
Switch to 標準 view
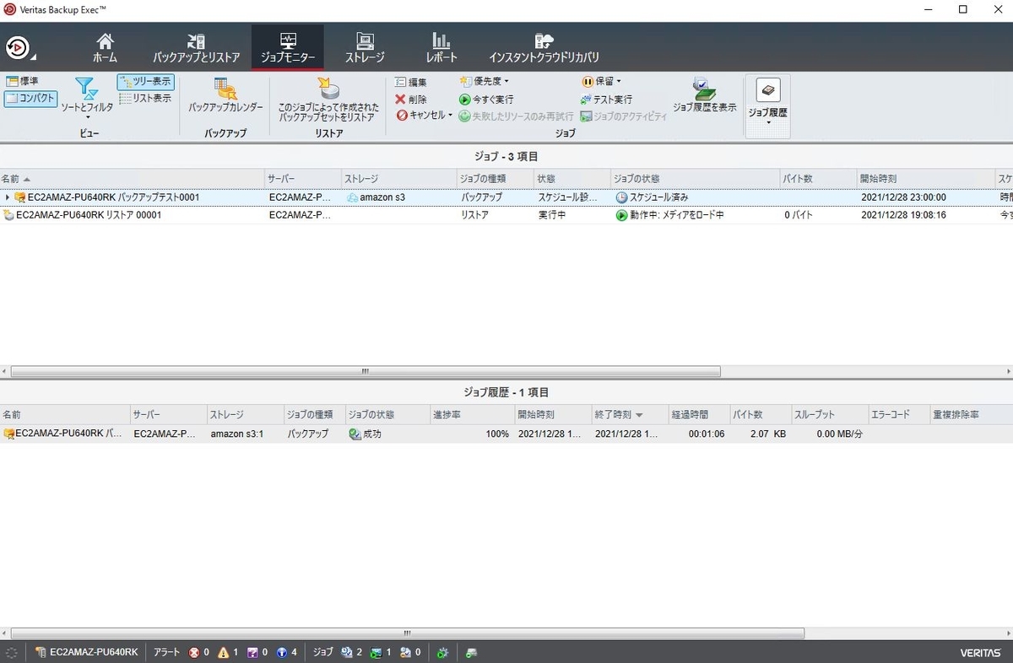pyautogui.click(x=22, y=81)
